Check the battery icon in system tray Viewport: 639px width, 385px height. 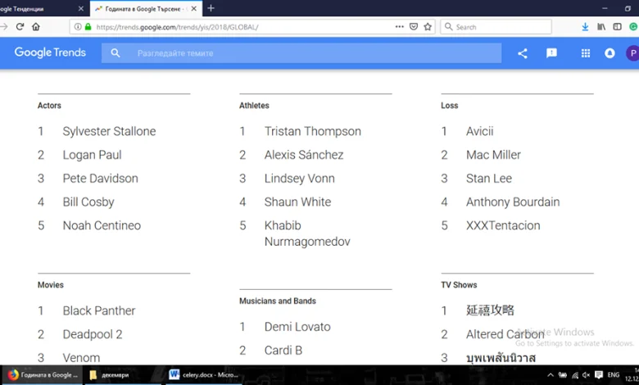click(x=562, y=375)
